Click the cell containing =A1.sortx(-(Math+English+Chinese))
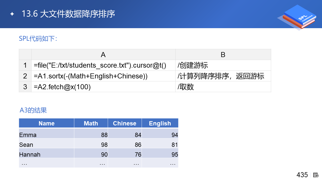 pos(103,76)
